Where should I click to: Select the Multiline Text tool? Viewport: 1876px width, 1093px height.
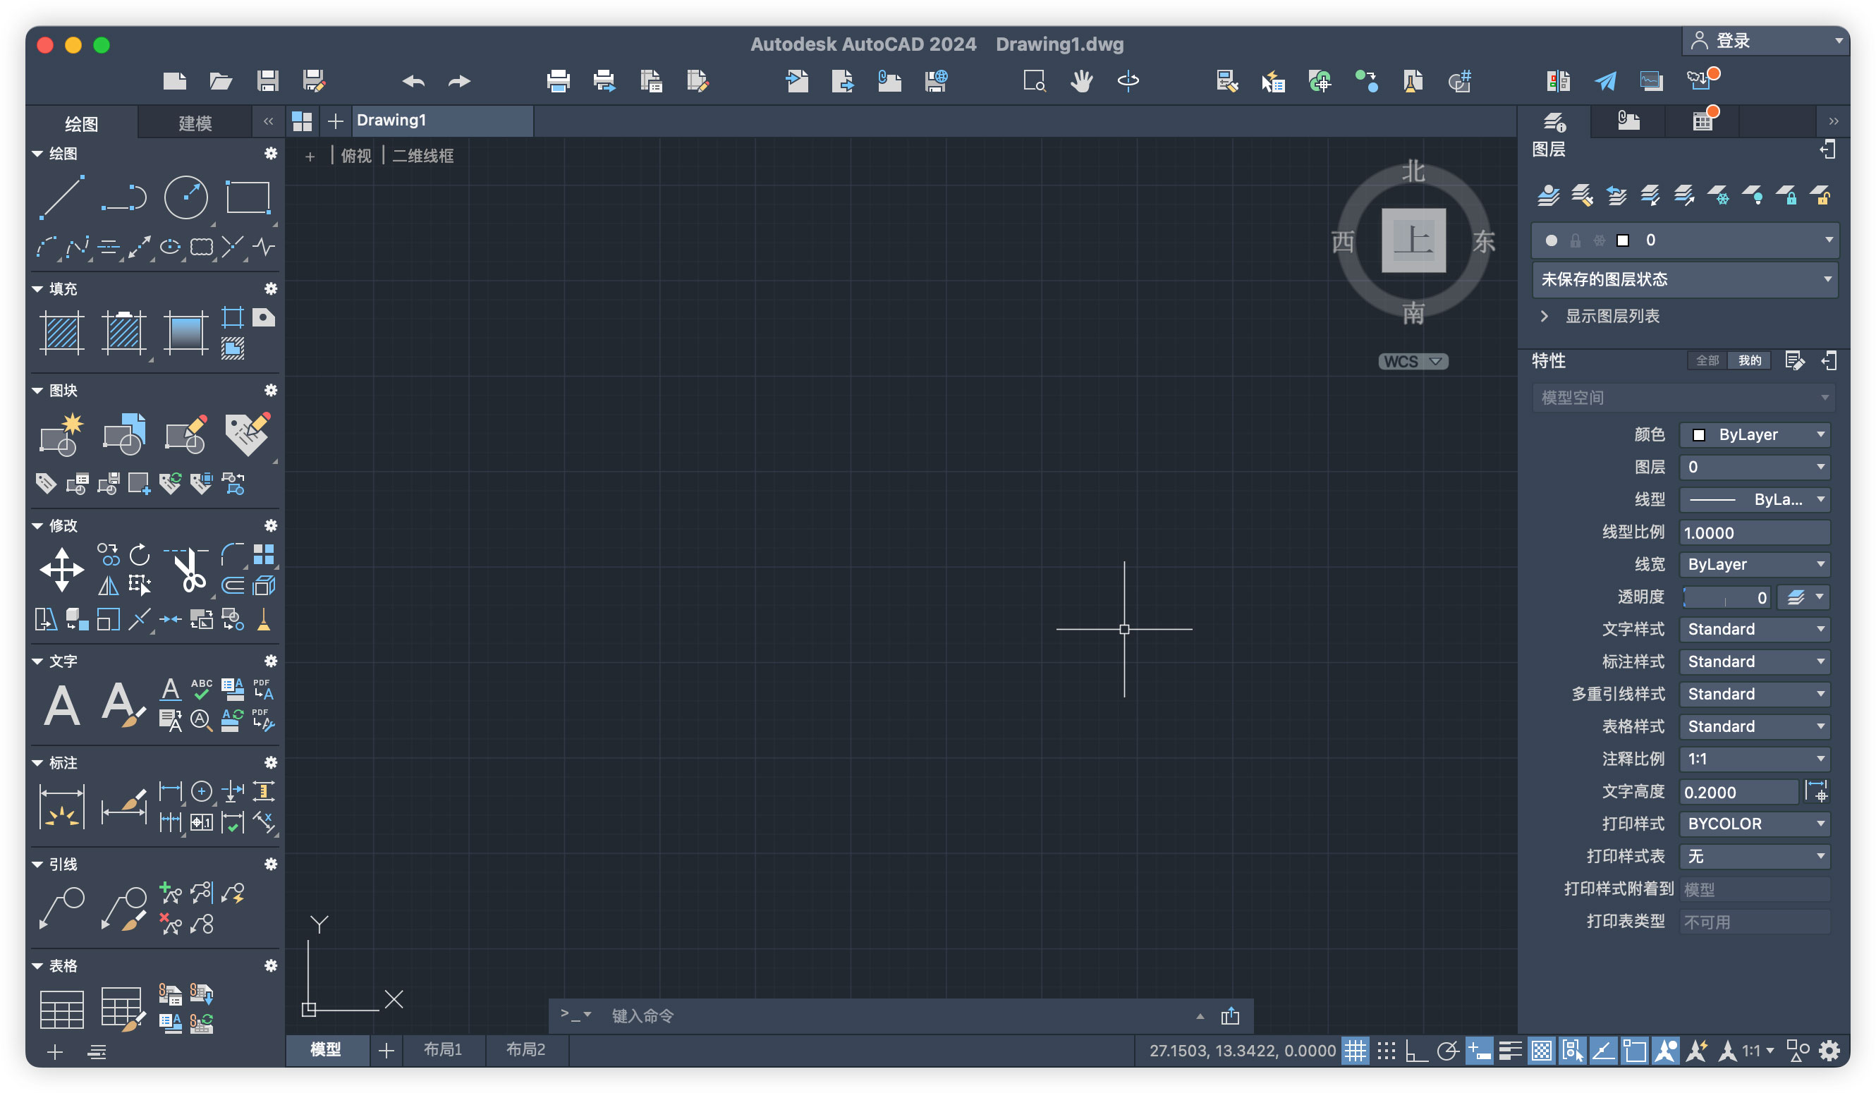62,705
